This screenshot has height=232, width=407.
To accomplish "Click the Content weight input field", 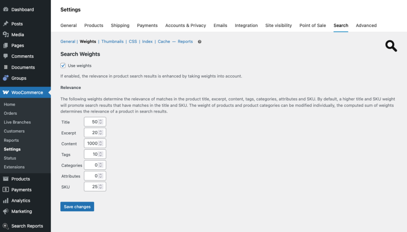I will point(92,143).
